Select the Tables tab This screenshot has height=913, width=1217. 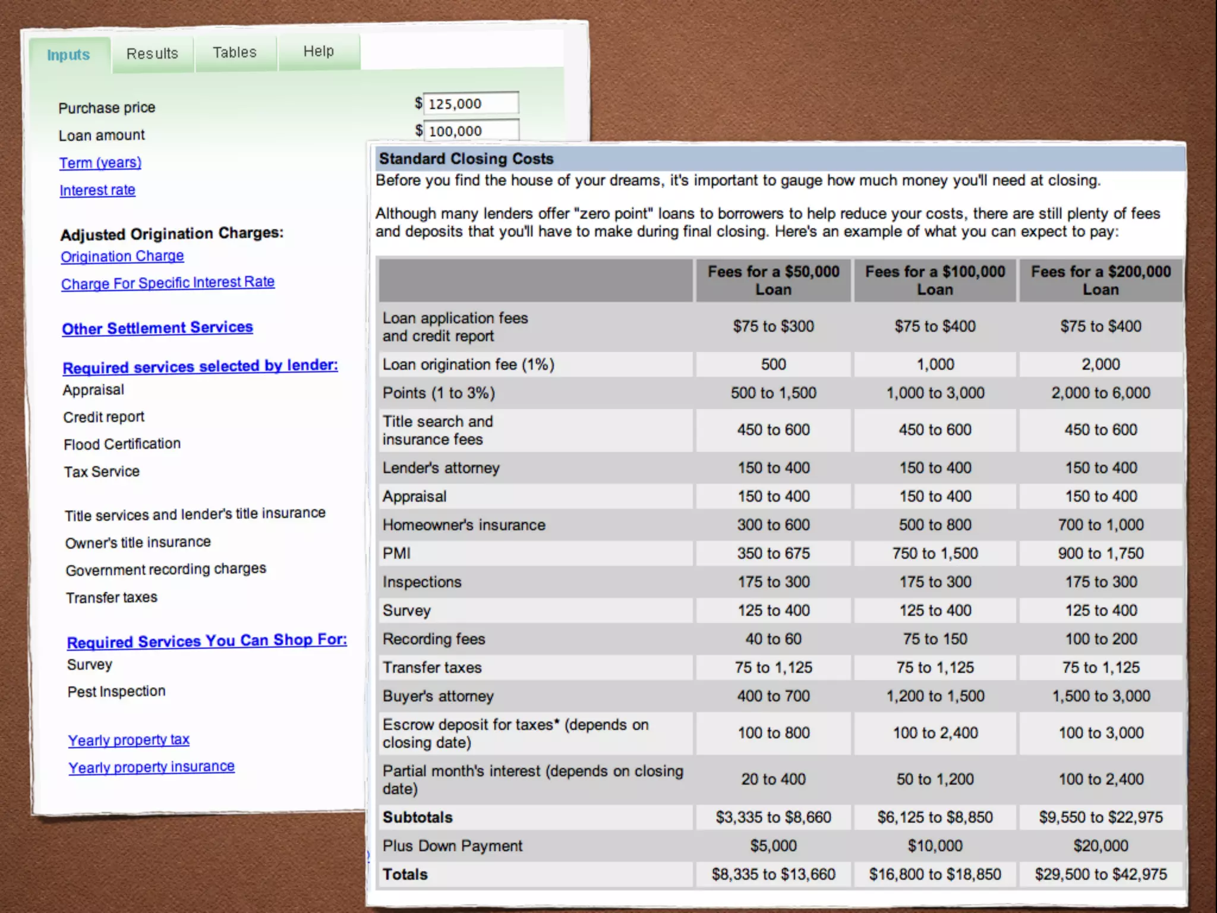point(235,53)
